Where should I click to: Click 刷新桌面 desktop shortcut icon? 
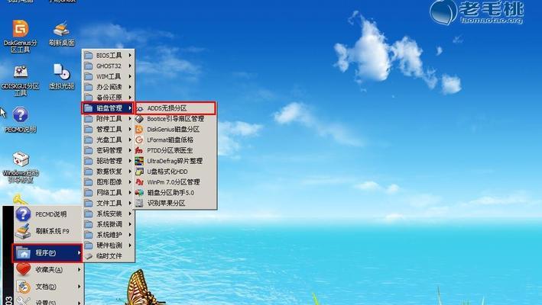pos(61,29)
